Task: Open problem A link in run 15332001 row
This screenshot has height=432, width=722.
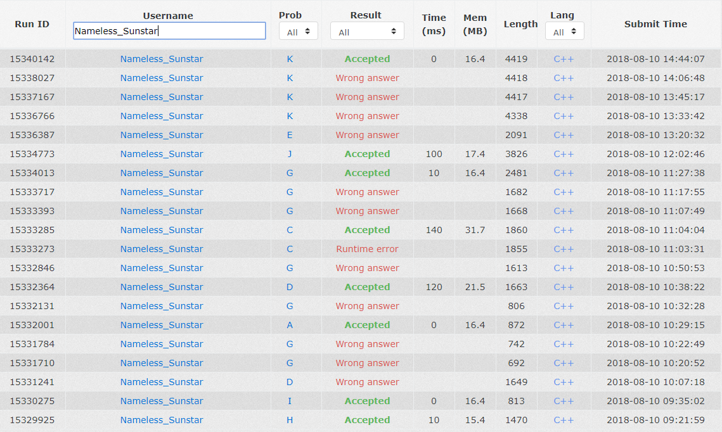Action: point(290,325)
